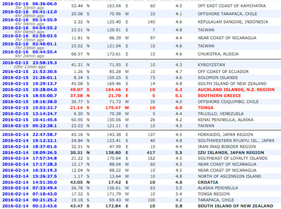Click the 10hr 11min ago relative time
The width and height of the screenshot is (281, 209).
tap(29, 67)
